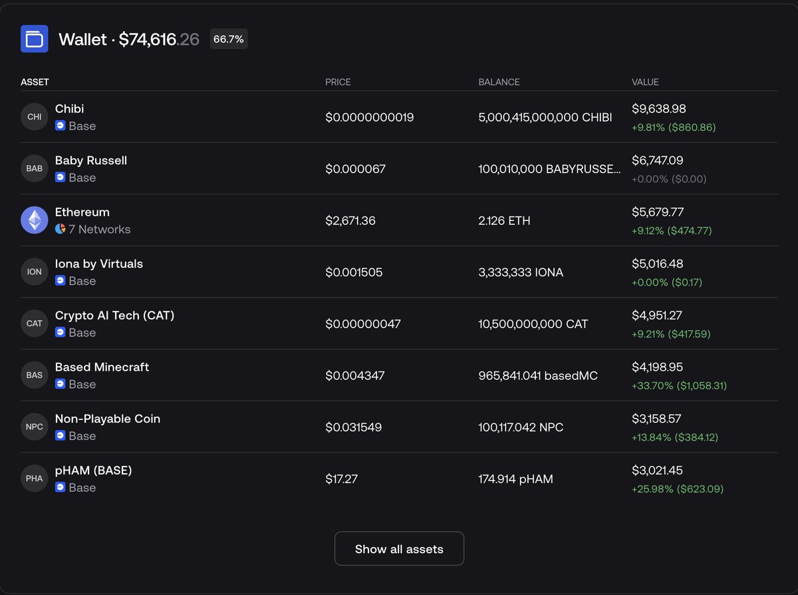This screenshot has height=595, width=798.
Task: Open the Crypto AI Tech (CAT) name
Action: 115,315
